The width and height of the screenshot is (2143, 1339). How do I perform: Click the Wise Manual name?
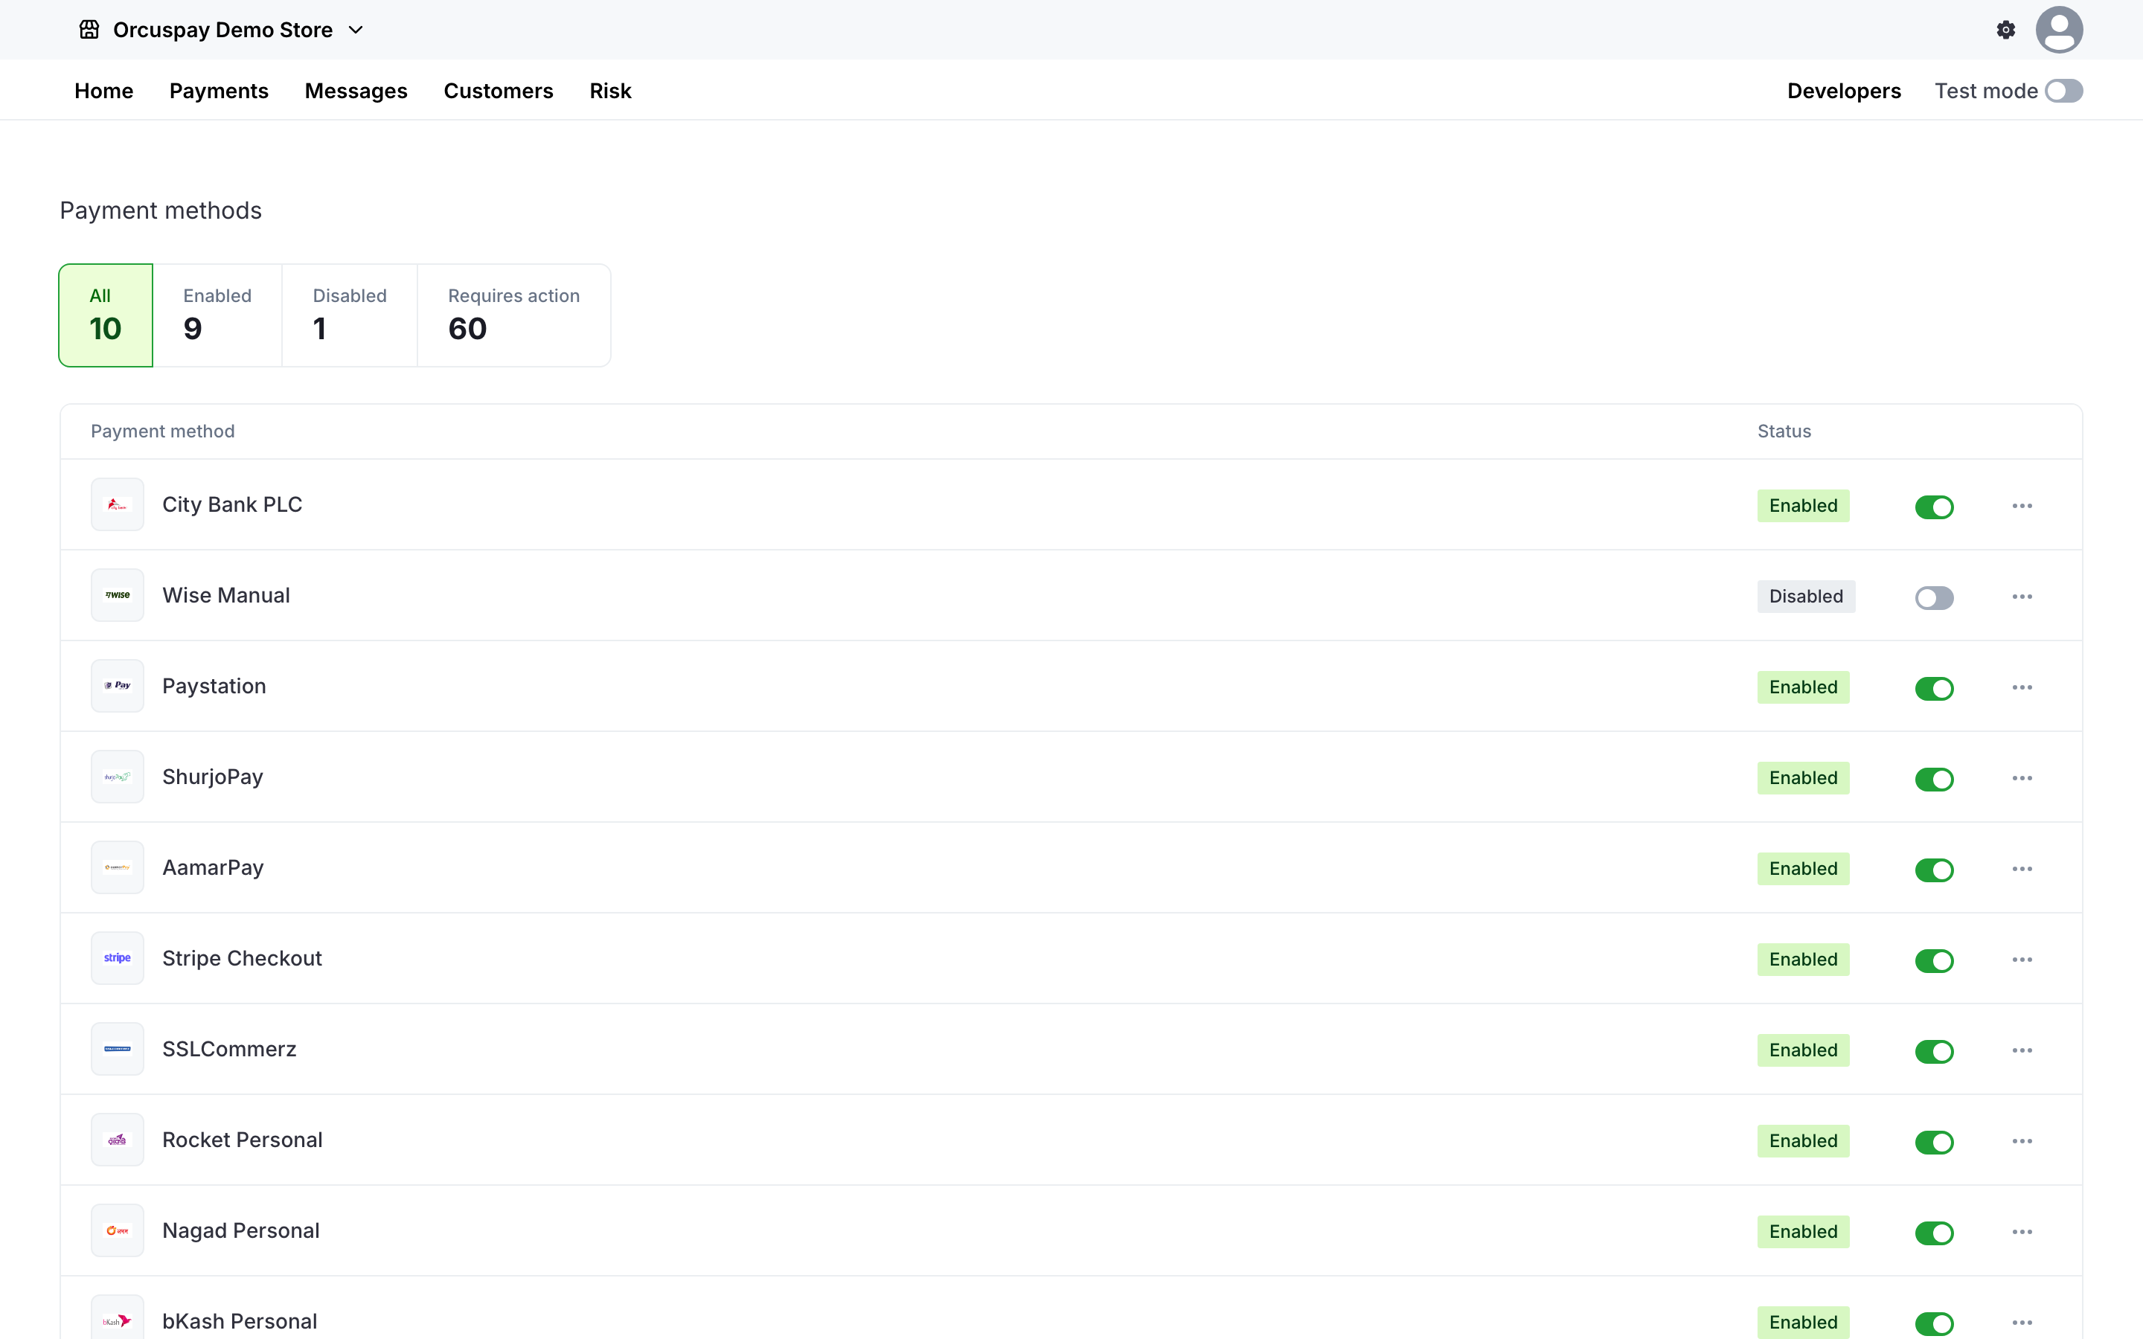pyautogui.click(x=225, y=595)
